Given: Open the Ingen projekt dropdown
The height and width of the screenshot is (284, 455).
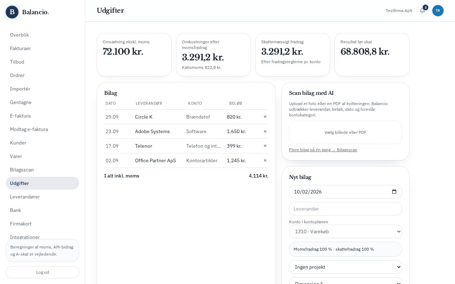Looking at the screenshot, I should click(346, 267).
